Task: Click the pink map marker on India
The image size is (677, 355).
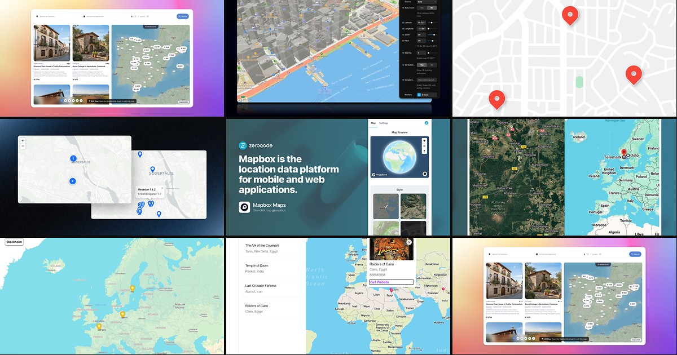Action: click(443, 289)
